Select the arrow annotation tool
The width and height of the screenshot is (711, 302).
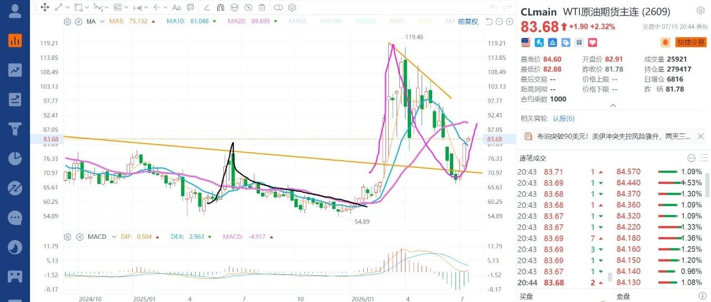click(156, 8)
